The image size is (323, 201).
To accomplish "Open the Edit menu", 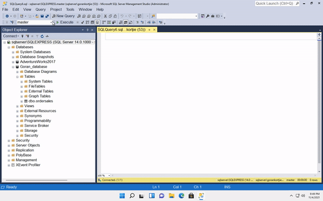I will 16,10.
